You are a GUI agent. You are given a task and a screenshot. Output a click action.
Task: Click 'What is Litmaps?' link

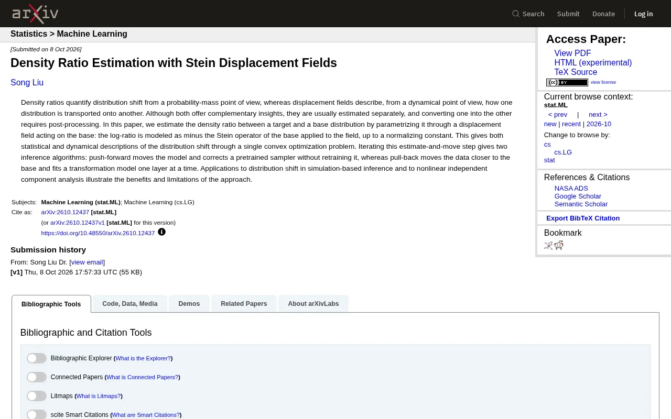(99, 396)
